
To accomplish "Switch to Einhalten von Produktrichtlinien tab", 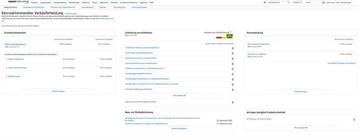I will 63,7.
